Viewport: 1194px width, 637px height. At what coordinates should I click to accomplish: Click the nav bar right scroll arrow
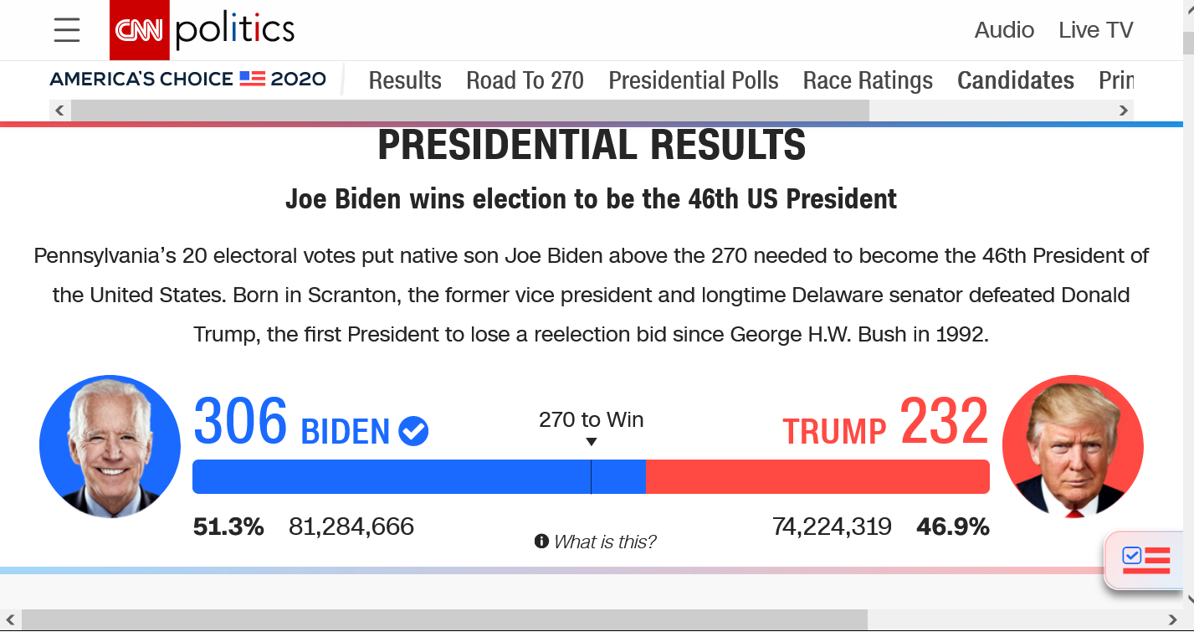point(1124,110)
